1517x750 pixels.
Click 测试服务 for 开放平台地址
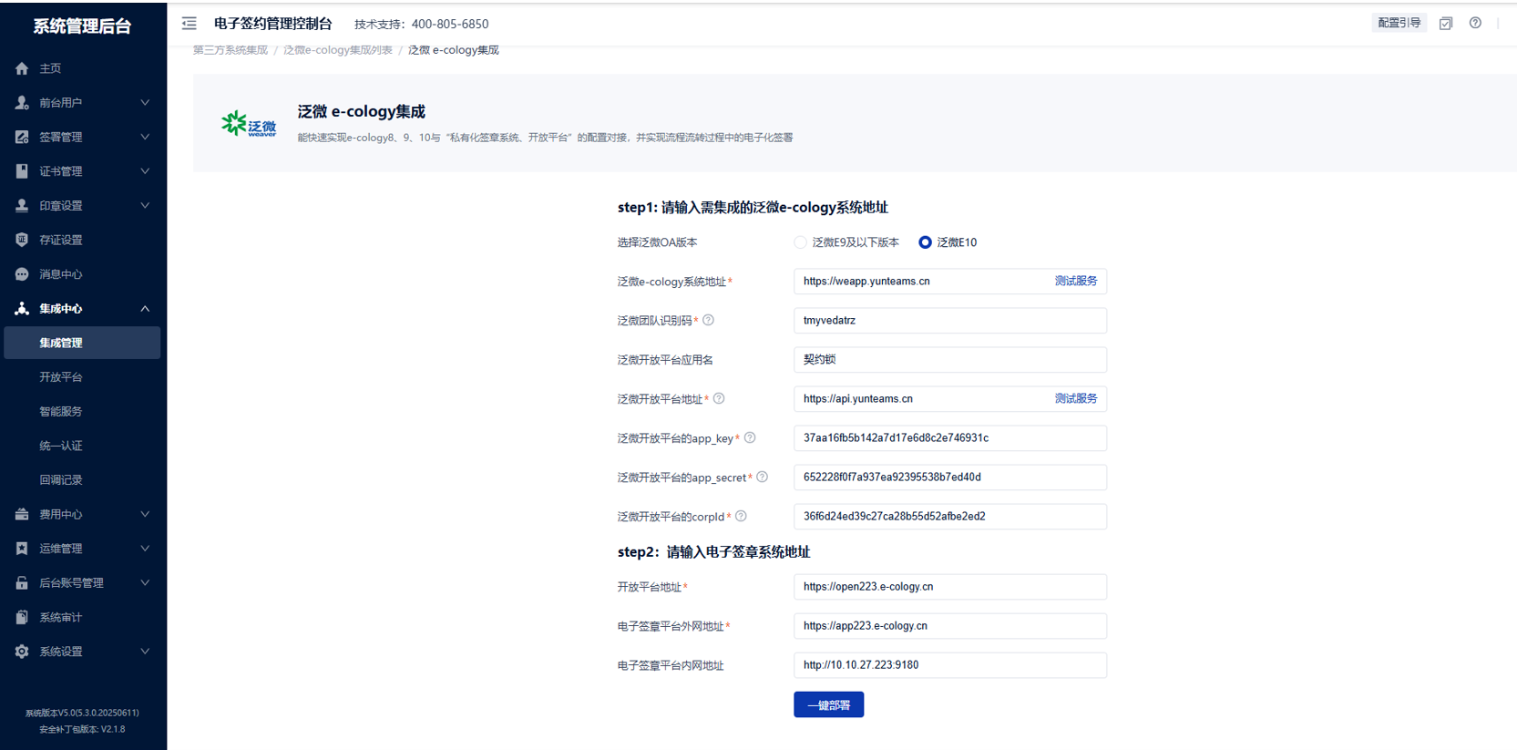(1076, 398)
